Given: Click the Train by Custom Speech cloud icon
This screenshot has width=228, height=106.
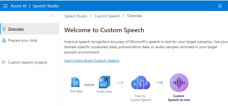Looking at the screenshot, I should point(140,83).
